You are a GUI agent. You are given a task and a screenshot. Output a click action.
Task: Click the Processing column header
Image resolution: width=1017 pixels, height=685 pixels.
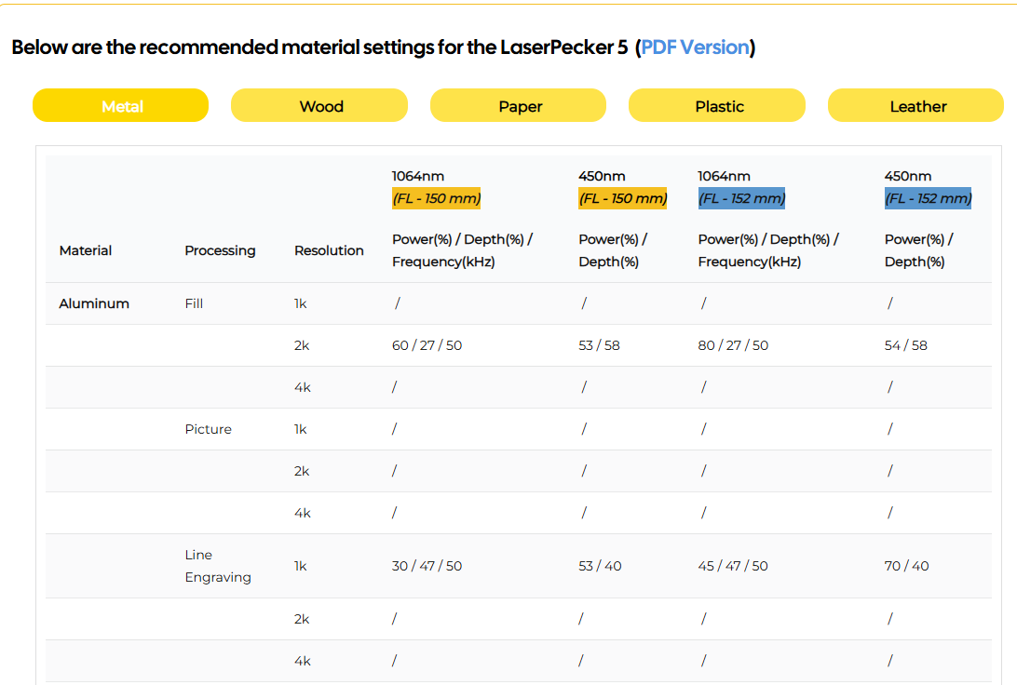[220, 250]
